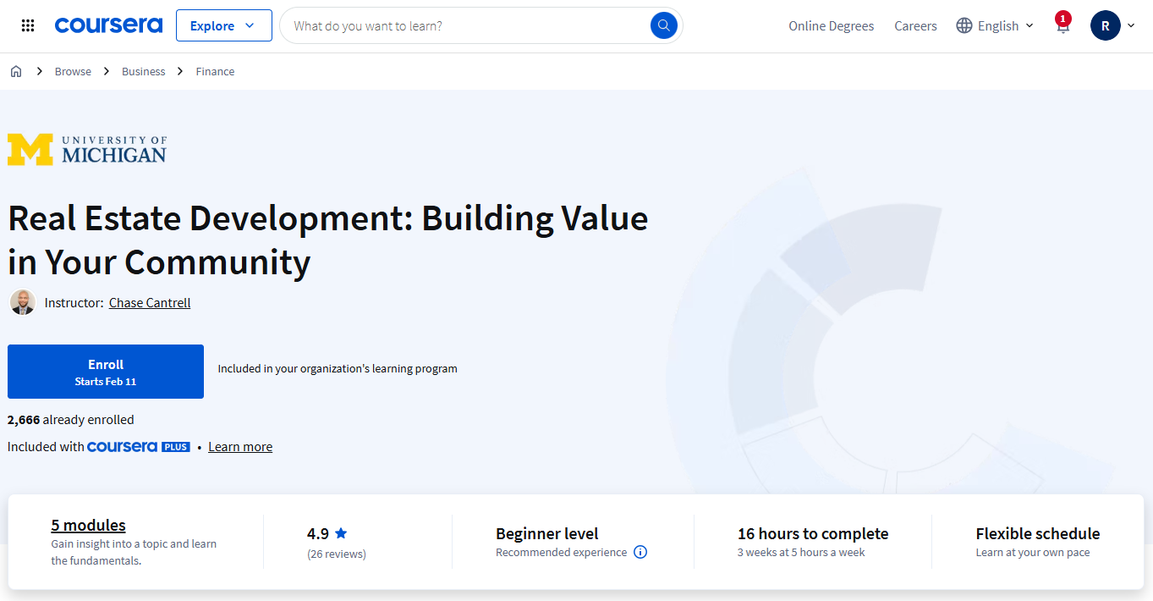Click the 'Beginner level' heading
The image size is (1153, 601).
coord(547,533)
